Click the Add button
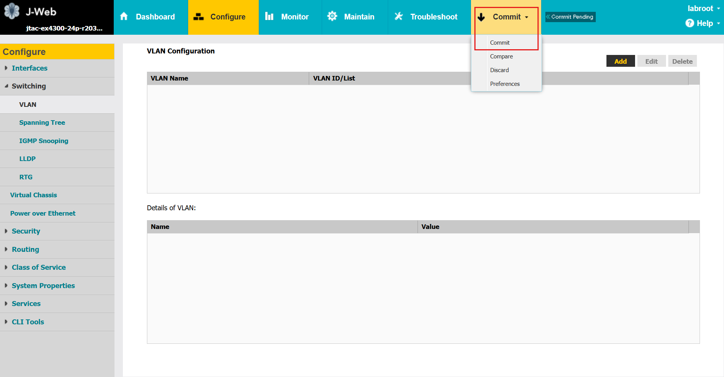Viewport: 724px width, 377px height. pyautogui.click(x=620, y=61)
